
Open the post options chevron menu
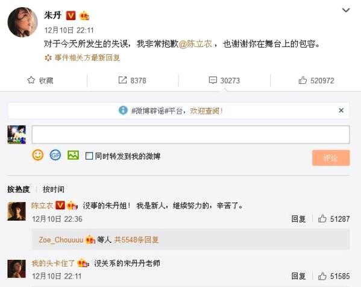pos(346,10)
